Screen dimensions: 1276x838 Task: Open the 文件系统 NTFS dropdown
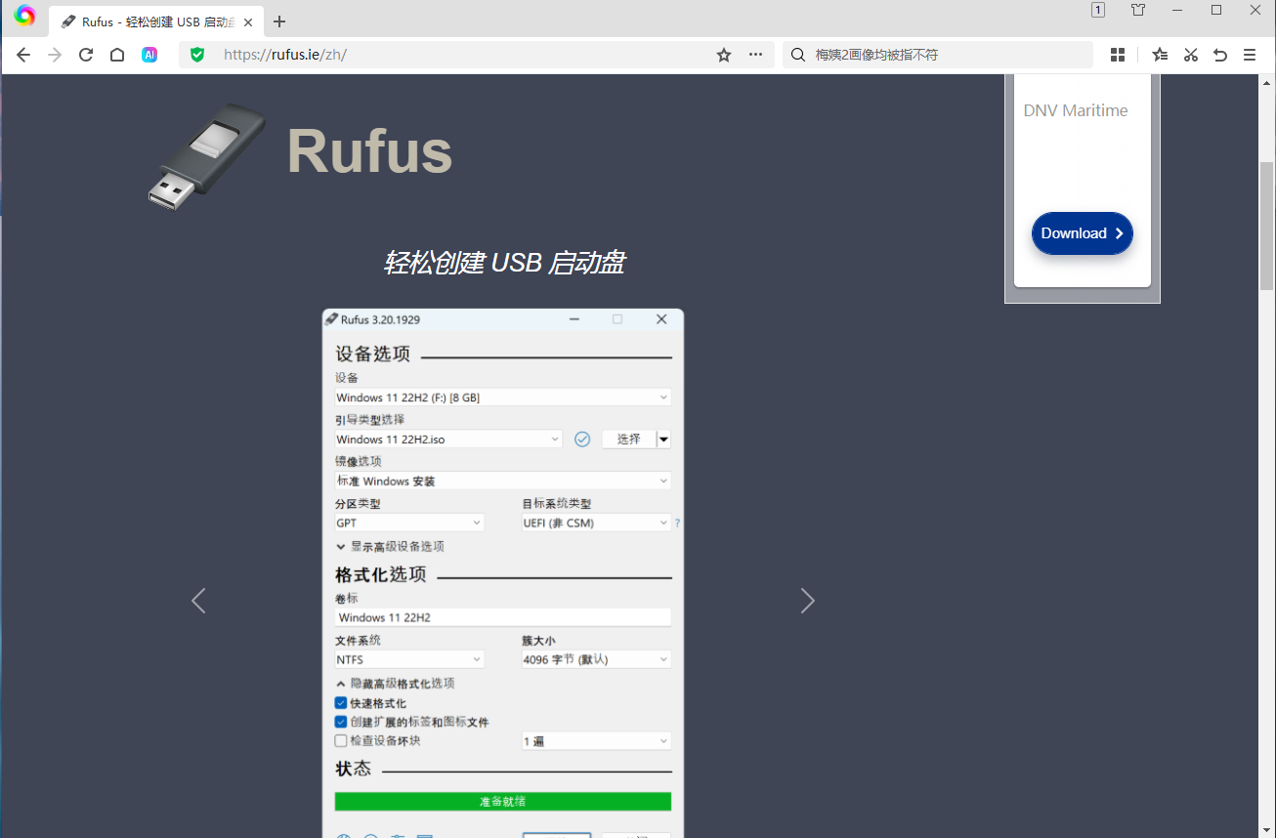click(x=409, y=659)
